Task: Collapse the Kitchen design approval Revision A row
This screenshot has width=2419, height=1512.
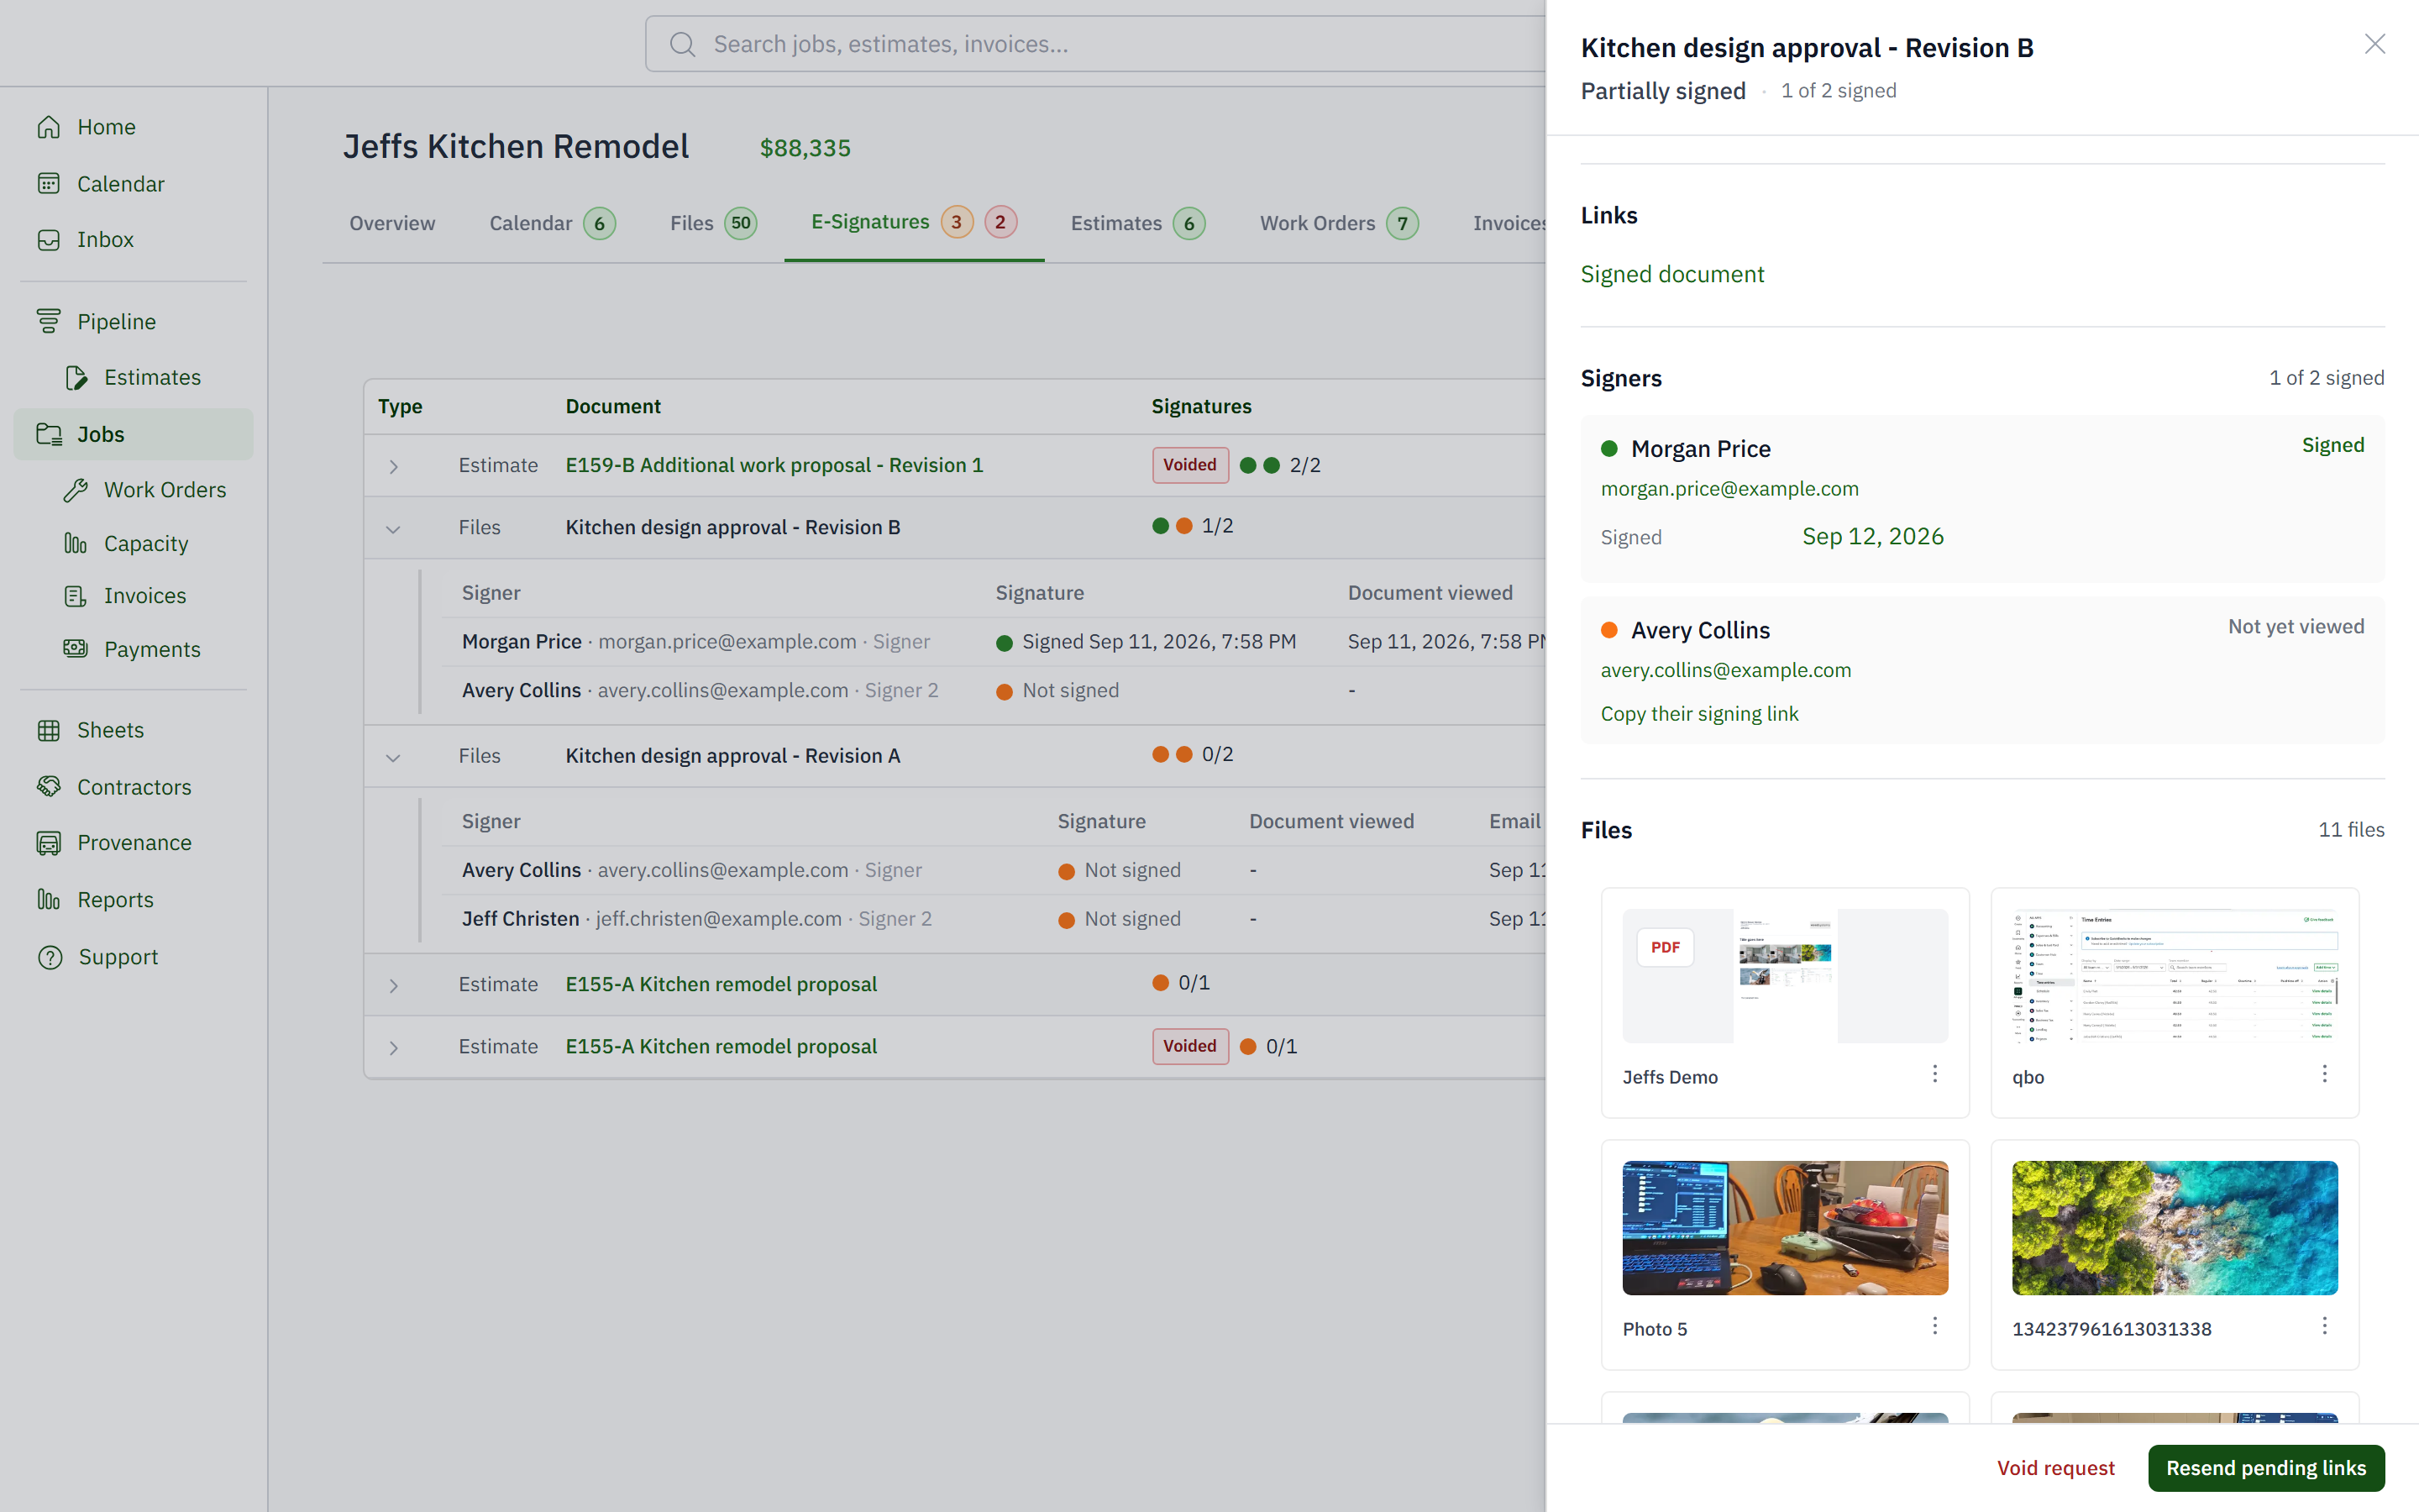Action: pos(394,757)
